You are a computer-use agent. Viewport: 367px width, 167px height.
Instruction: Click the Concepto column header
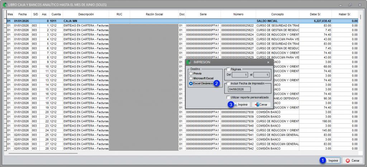[x=277, y=14]
